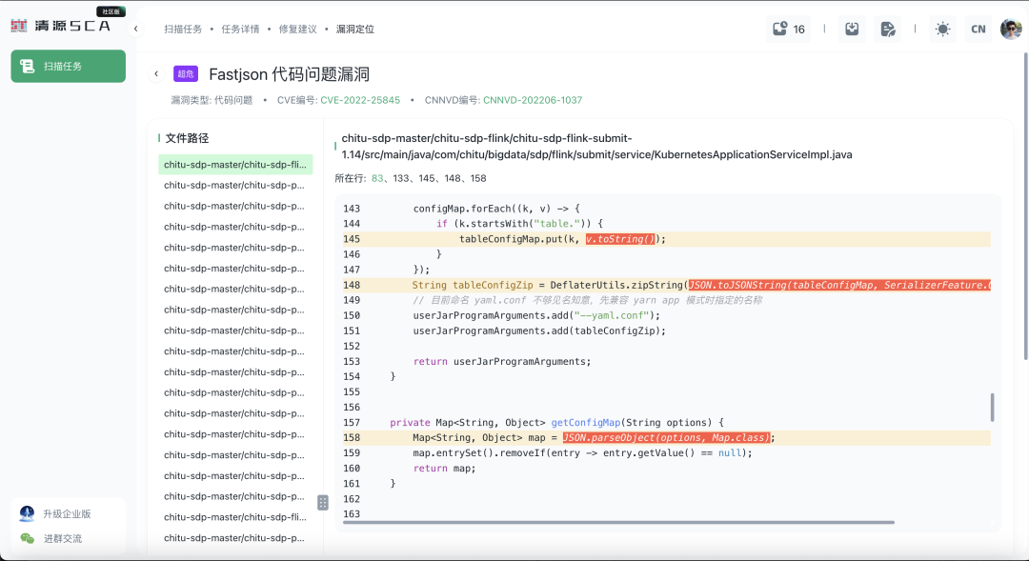Jump to line 145 in 所在行 list
The image size is (1029, 561).
[427, 178]
